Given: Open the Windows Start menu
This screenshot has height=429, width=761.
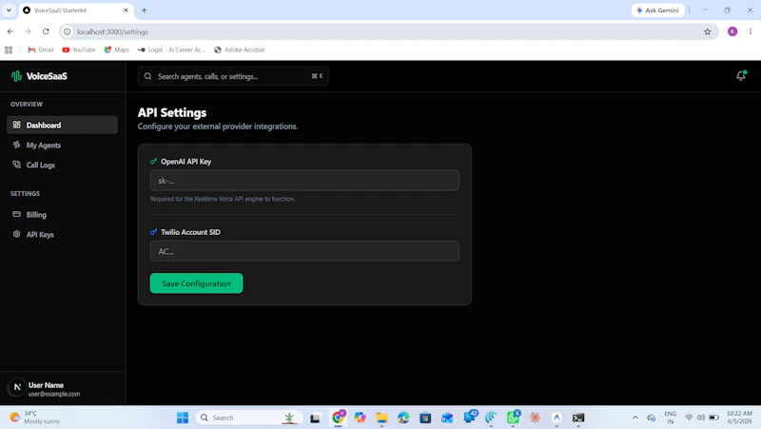Looking at the screenshot, I should [183, 418].
